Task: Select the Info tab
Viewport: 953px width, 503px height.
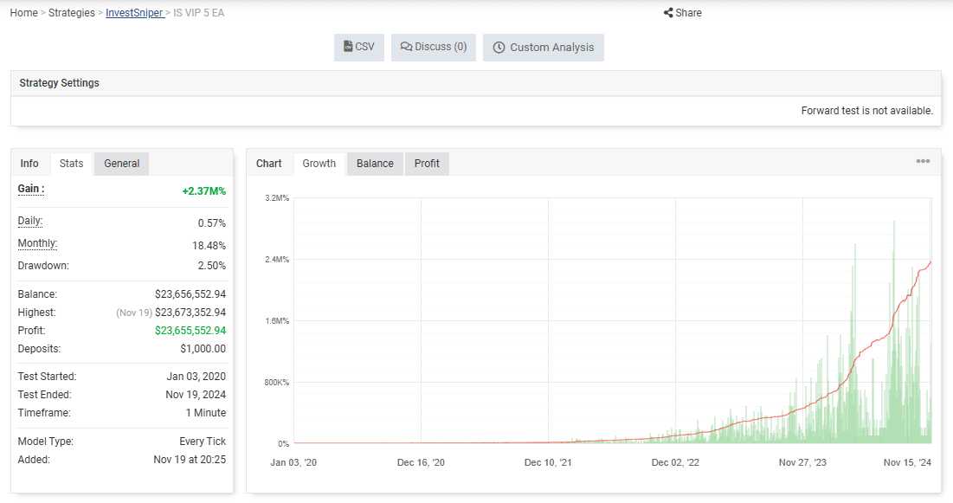Action: [29, 164]
